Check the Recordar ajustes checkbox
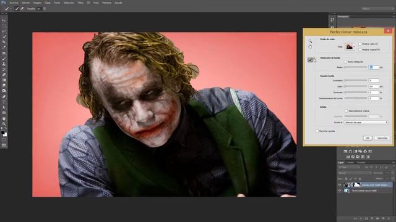 point(317,131)
